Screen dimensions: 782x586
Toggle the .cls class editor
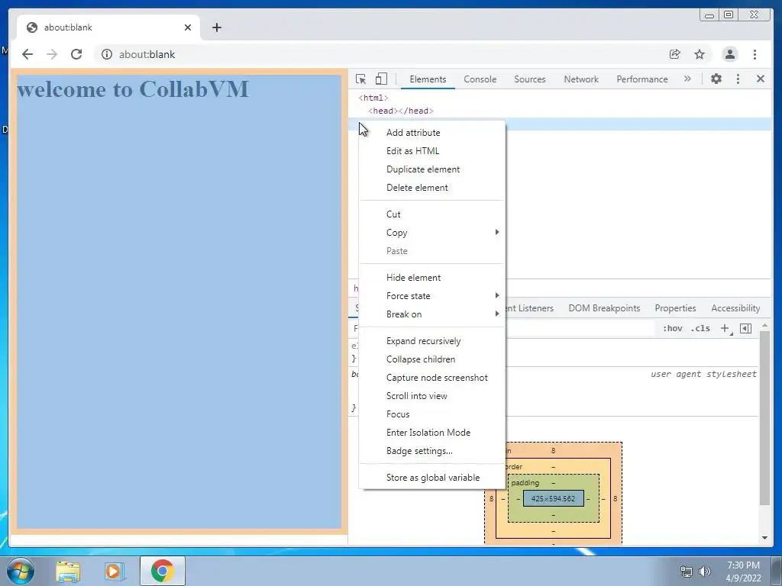point(700,328)
